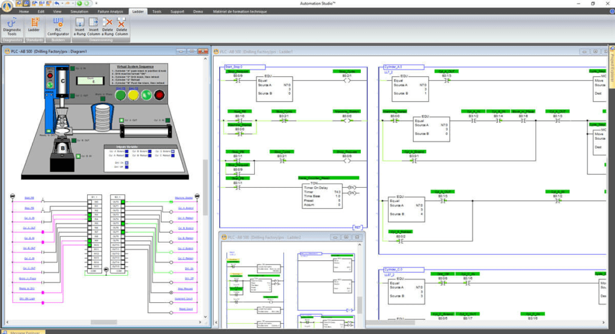Open Matériel de formation technique tab
Viewport: 615px width, 334px height.
click(240, 11)
